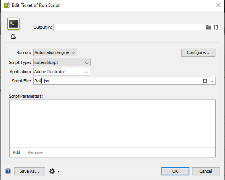Click Remove under Script Parameters

pyautogui.click(x=35, y=152)
